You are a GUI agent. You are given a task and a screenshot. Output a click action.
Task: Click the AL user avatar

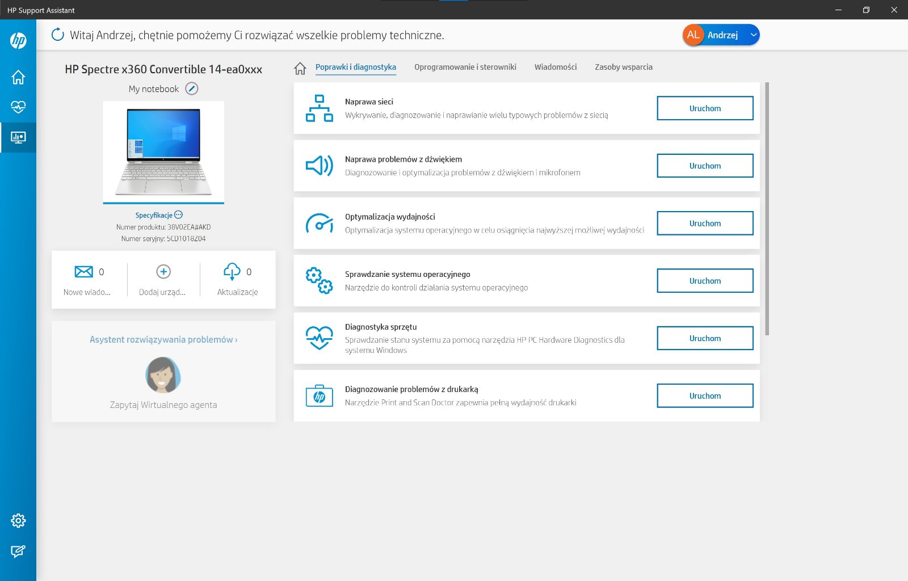pos(693,35)
